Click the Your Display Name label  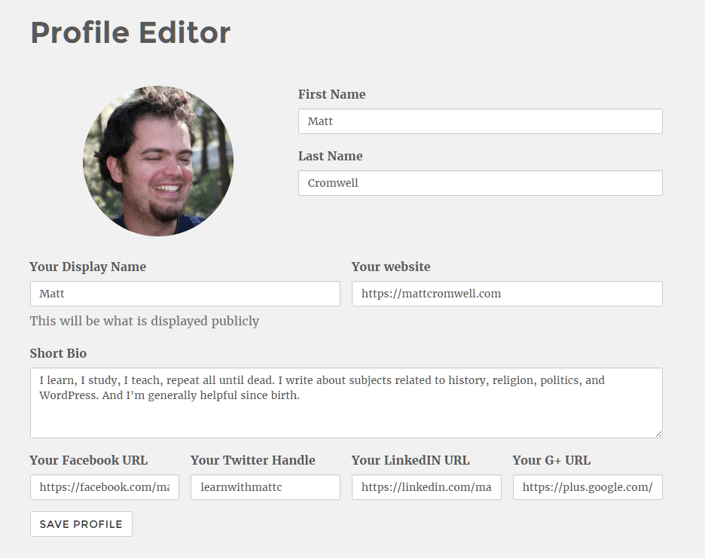[x=87, y=267]
